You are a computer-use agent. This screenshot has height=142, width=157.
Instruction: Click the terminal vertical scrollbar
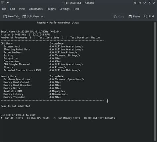155,81
